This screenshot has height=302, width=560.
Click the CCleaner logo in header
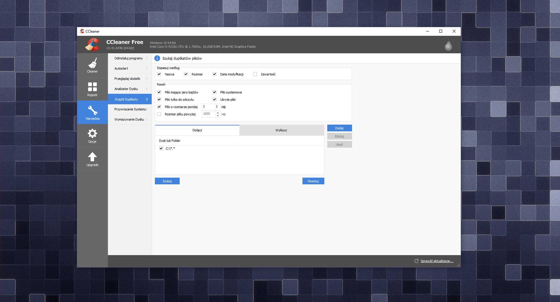click(92, 45)
